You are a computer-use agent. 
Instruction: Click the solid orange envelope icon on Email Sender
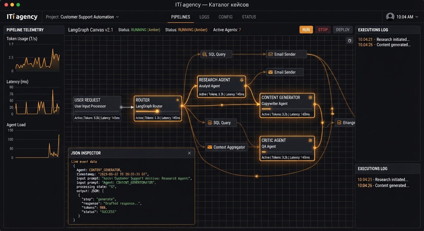[x=270, y=72]
